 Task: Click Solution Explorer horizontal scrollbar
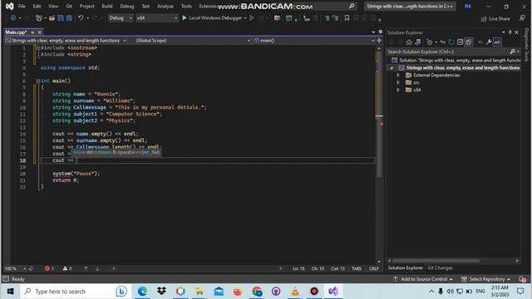[436, 261]
